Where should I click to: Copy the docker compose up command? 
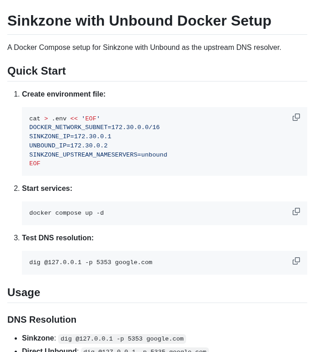[296, 211]
